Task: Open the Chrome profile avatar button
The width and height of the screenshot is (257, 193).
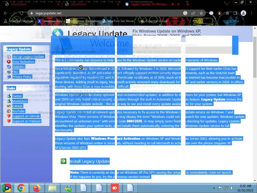Action: pyautogui.click(x=243, y=13)
